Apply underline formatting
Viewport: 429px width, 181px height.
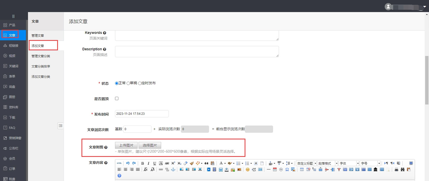click(x=155, y=163)
